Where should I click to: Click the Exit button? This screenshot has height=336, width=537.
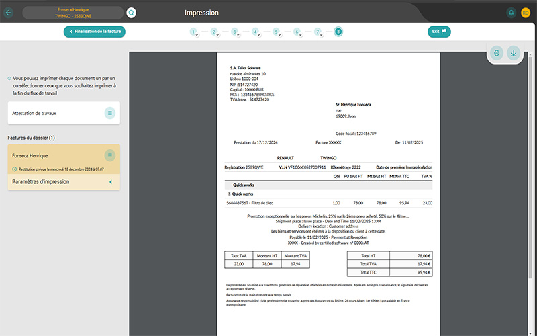[x=439, y=32]
